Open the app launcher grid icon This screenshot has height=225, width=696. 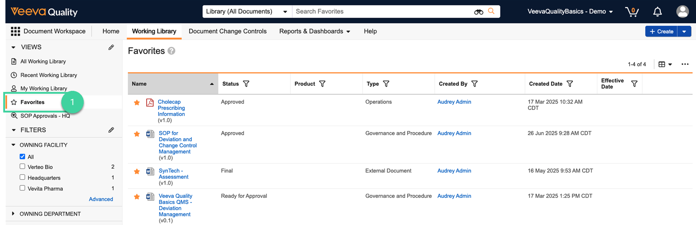pos(15,31)
